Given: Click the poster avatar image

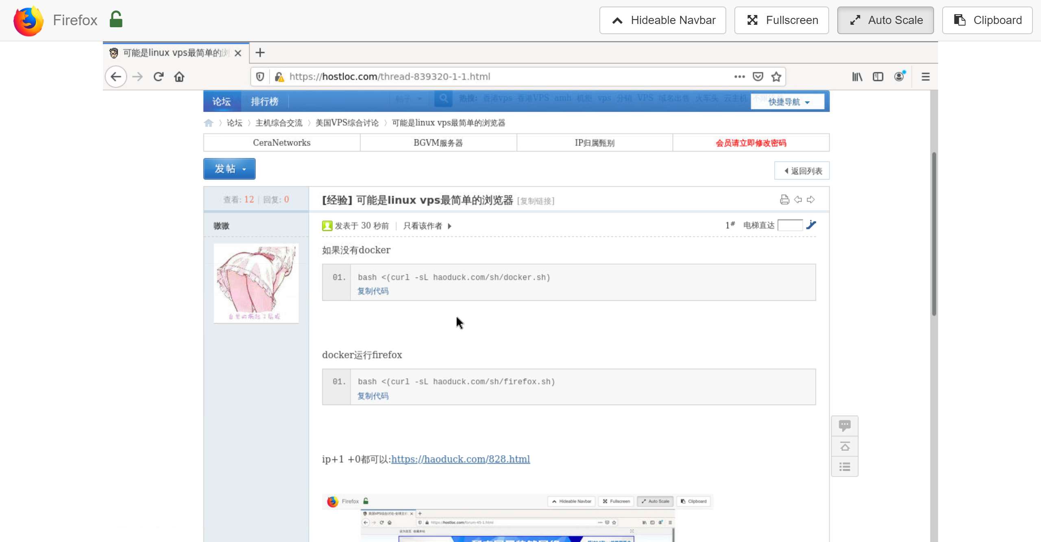Looking at the screenshot, I should click(256, 283).
